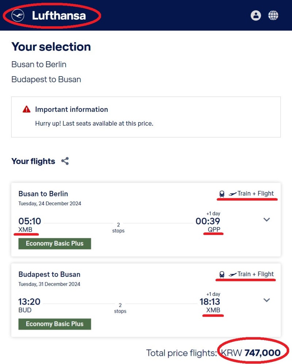Expand Busan to Berlin flight details chevron
The height and width of the screenshot is (364, 292).
267,219
